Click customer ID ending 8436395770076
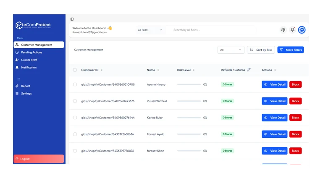This screenshot has width=336, height=189. pyautogui.click(x=108, y=151)
